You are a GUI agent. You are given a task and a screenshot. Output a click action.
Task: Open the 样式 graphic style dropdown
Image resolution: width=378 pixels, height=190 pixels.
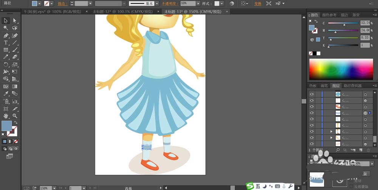[222, 4]
